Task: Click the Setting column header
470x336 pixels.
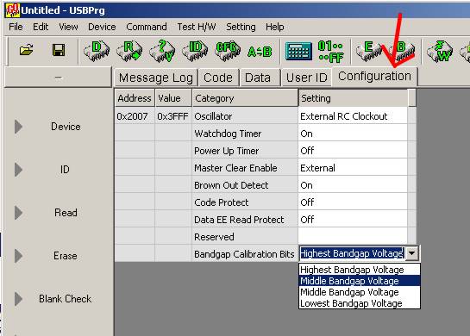Action: pyautogui.click(x=353, y=98)
